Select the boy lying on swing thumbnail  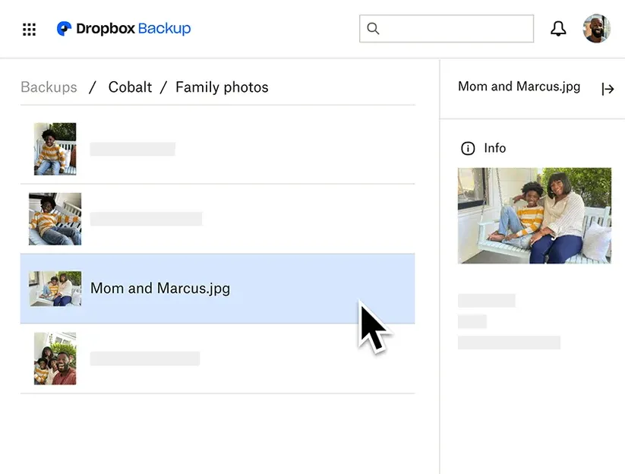(x=55, y=219)
